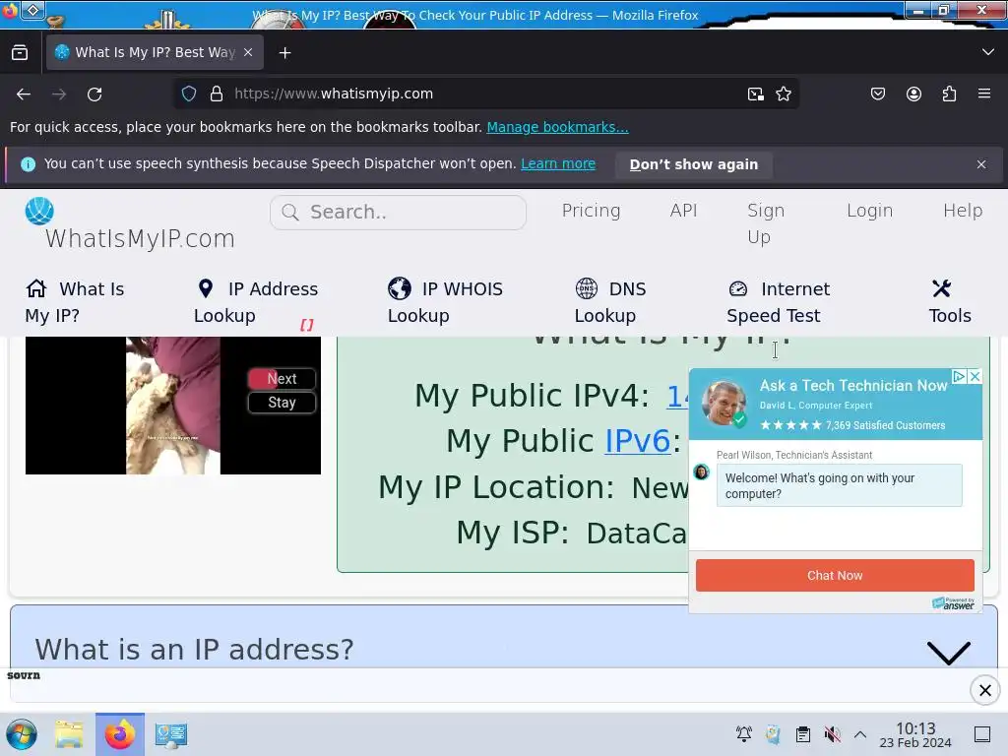Click the WhatIsMyIP.com globe logo
1008x756 pixels.
tap(39, 211)
